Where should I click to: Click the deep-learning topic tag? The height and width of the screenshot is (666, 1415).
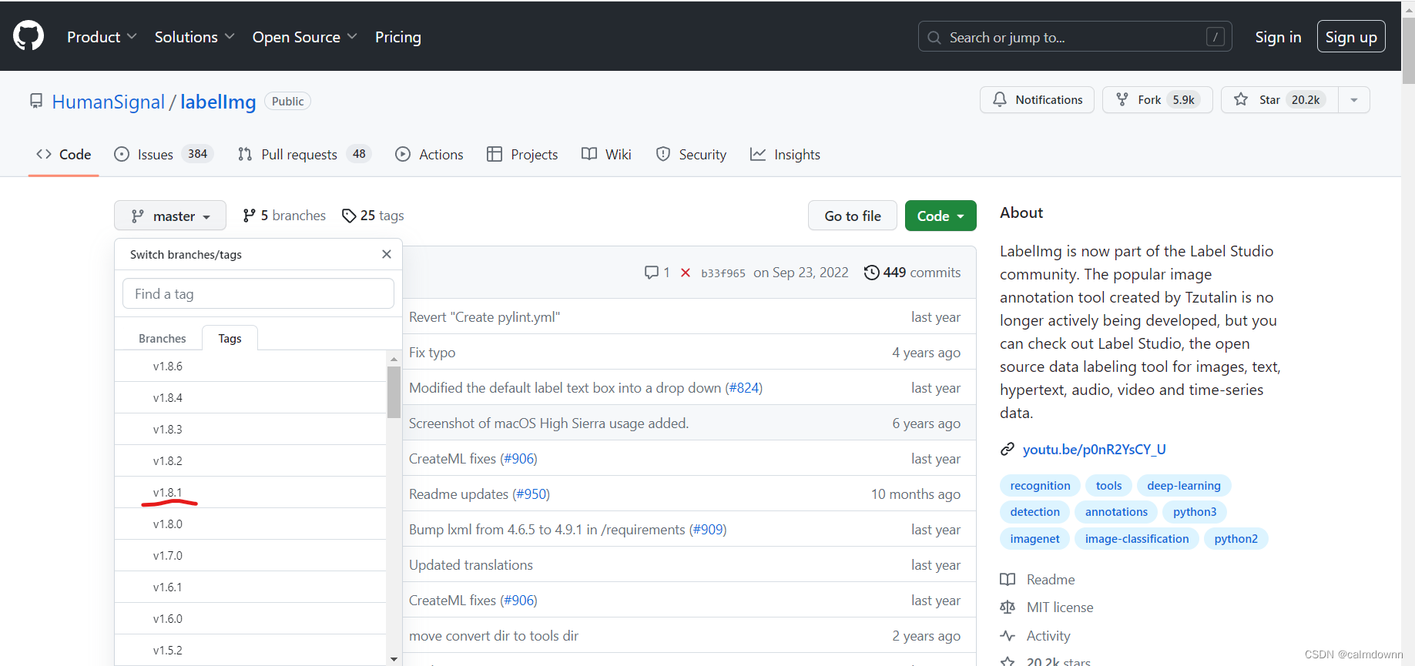(1184, 485)
